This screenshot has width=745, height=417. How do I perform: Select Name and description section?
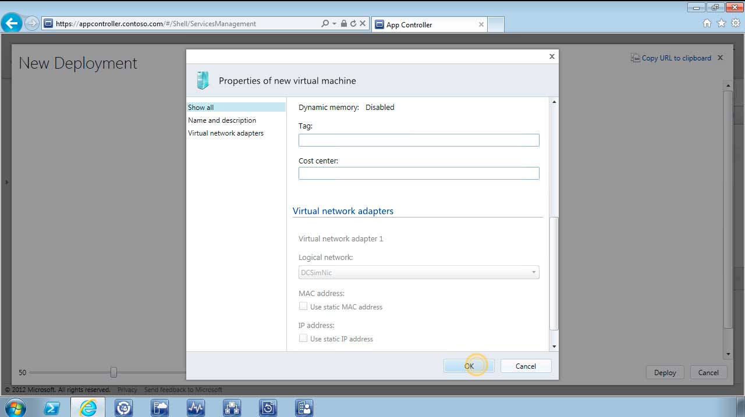pyautogui.click(x=222, y=120)
